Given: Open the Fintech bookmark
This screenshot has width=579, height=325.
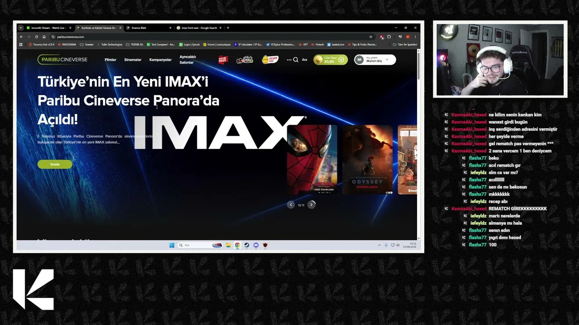Looking at the screenshot, I should (x=318, y=45).
